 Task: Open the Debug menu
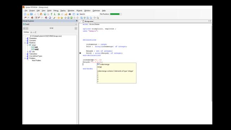(56, 10)
